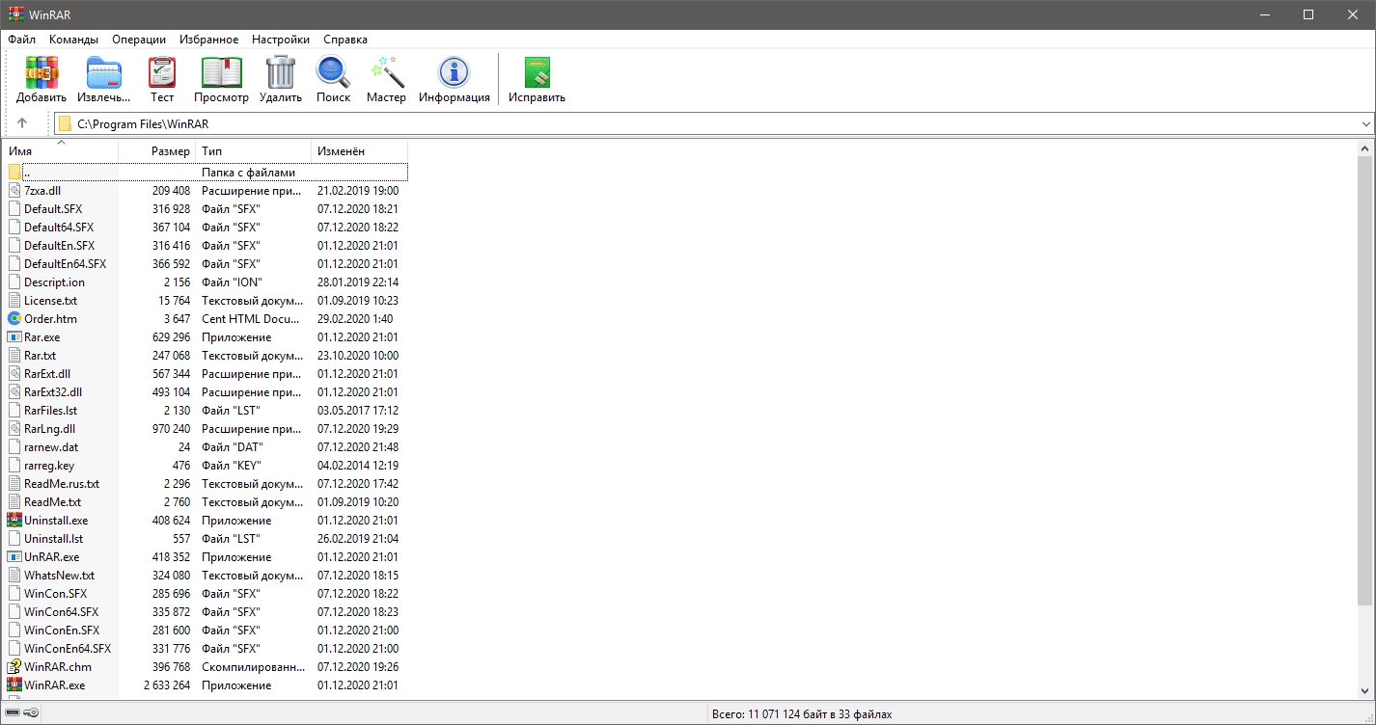Select the ReadMe.txt file
Screen dimensions: 1376x725
[52, 501]
